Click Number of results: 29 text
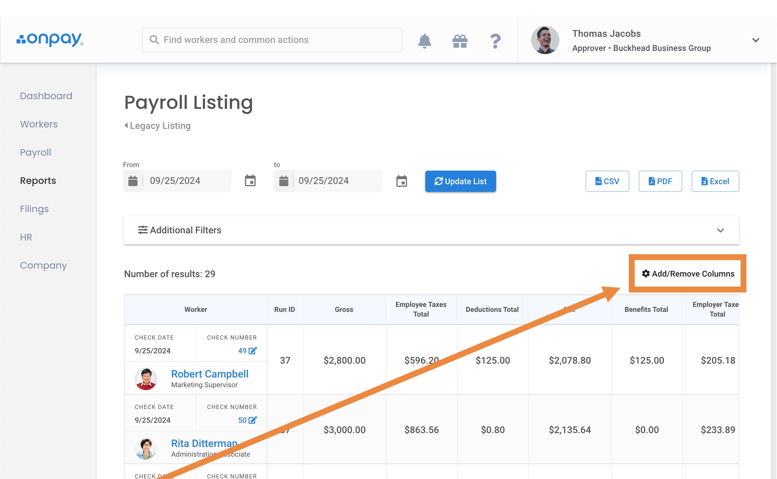The image size is (777, 479). click(x=170, y=274)
